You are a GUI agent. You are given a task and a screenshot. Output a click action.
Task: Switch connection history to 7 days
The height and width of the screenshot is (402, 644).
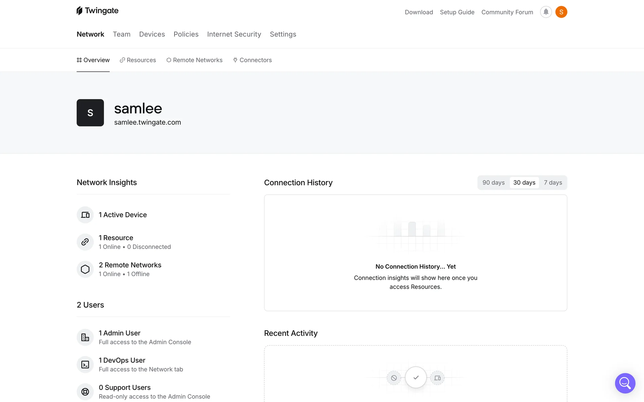553,183
